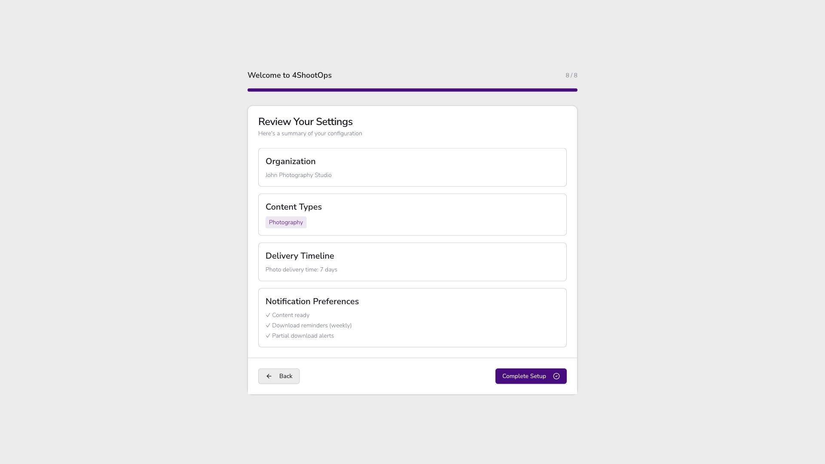This screenshot has width=825, height=464.
Task: Open the Organization summary card
Action: coord(412,167)
